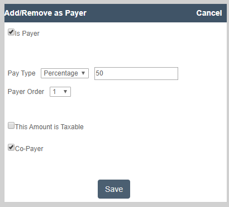Select the Percentage text in Pay Type
Image resolution: width=229 pixels, height=207 pixels.
tap(61, 73)
